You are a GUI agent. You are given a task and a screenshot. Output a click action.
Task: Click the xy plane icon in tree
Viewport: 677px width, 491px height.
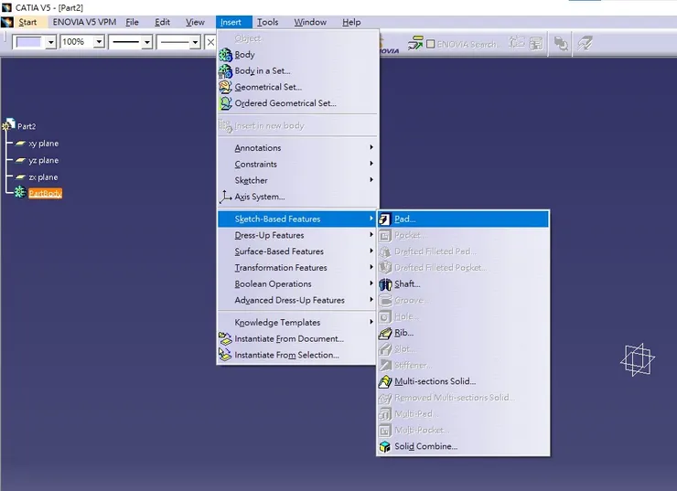20,144
